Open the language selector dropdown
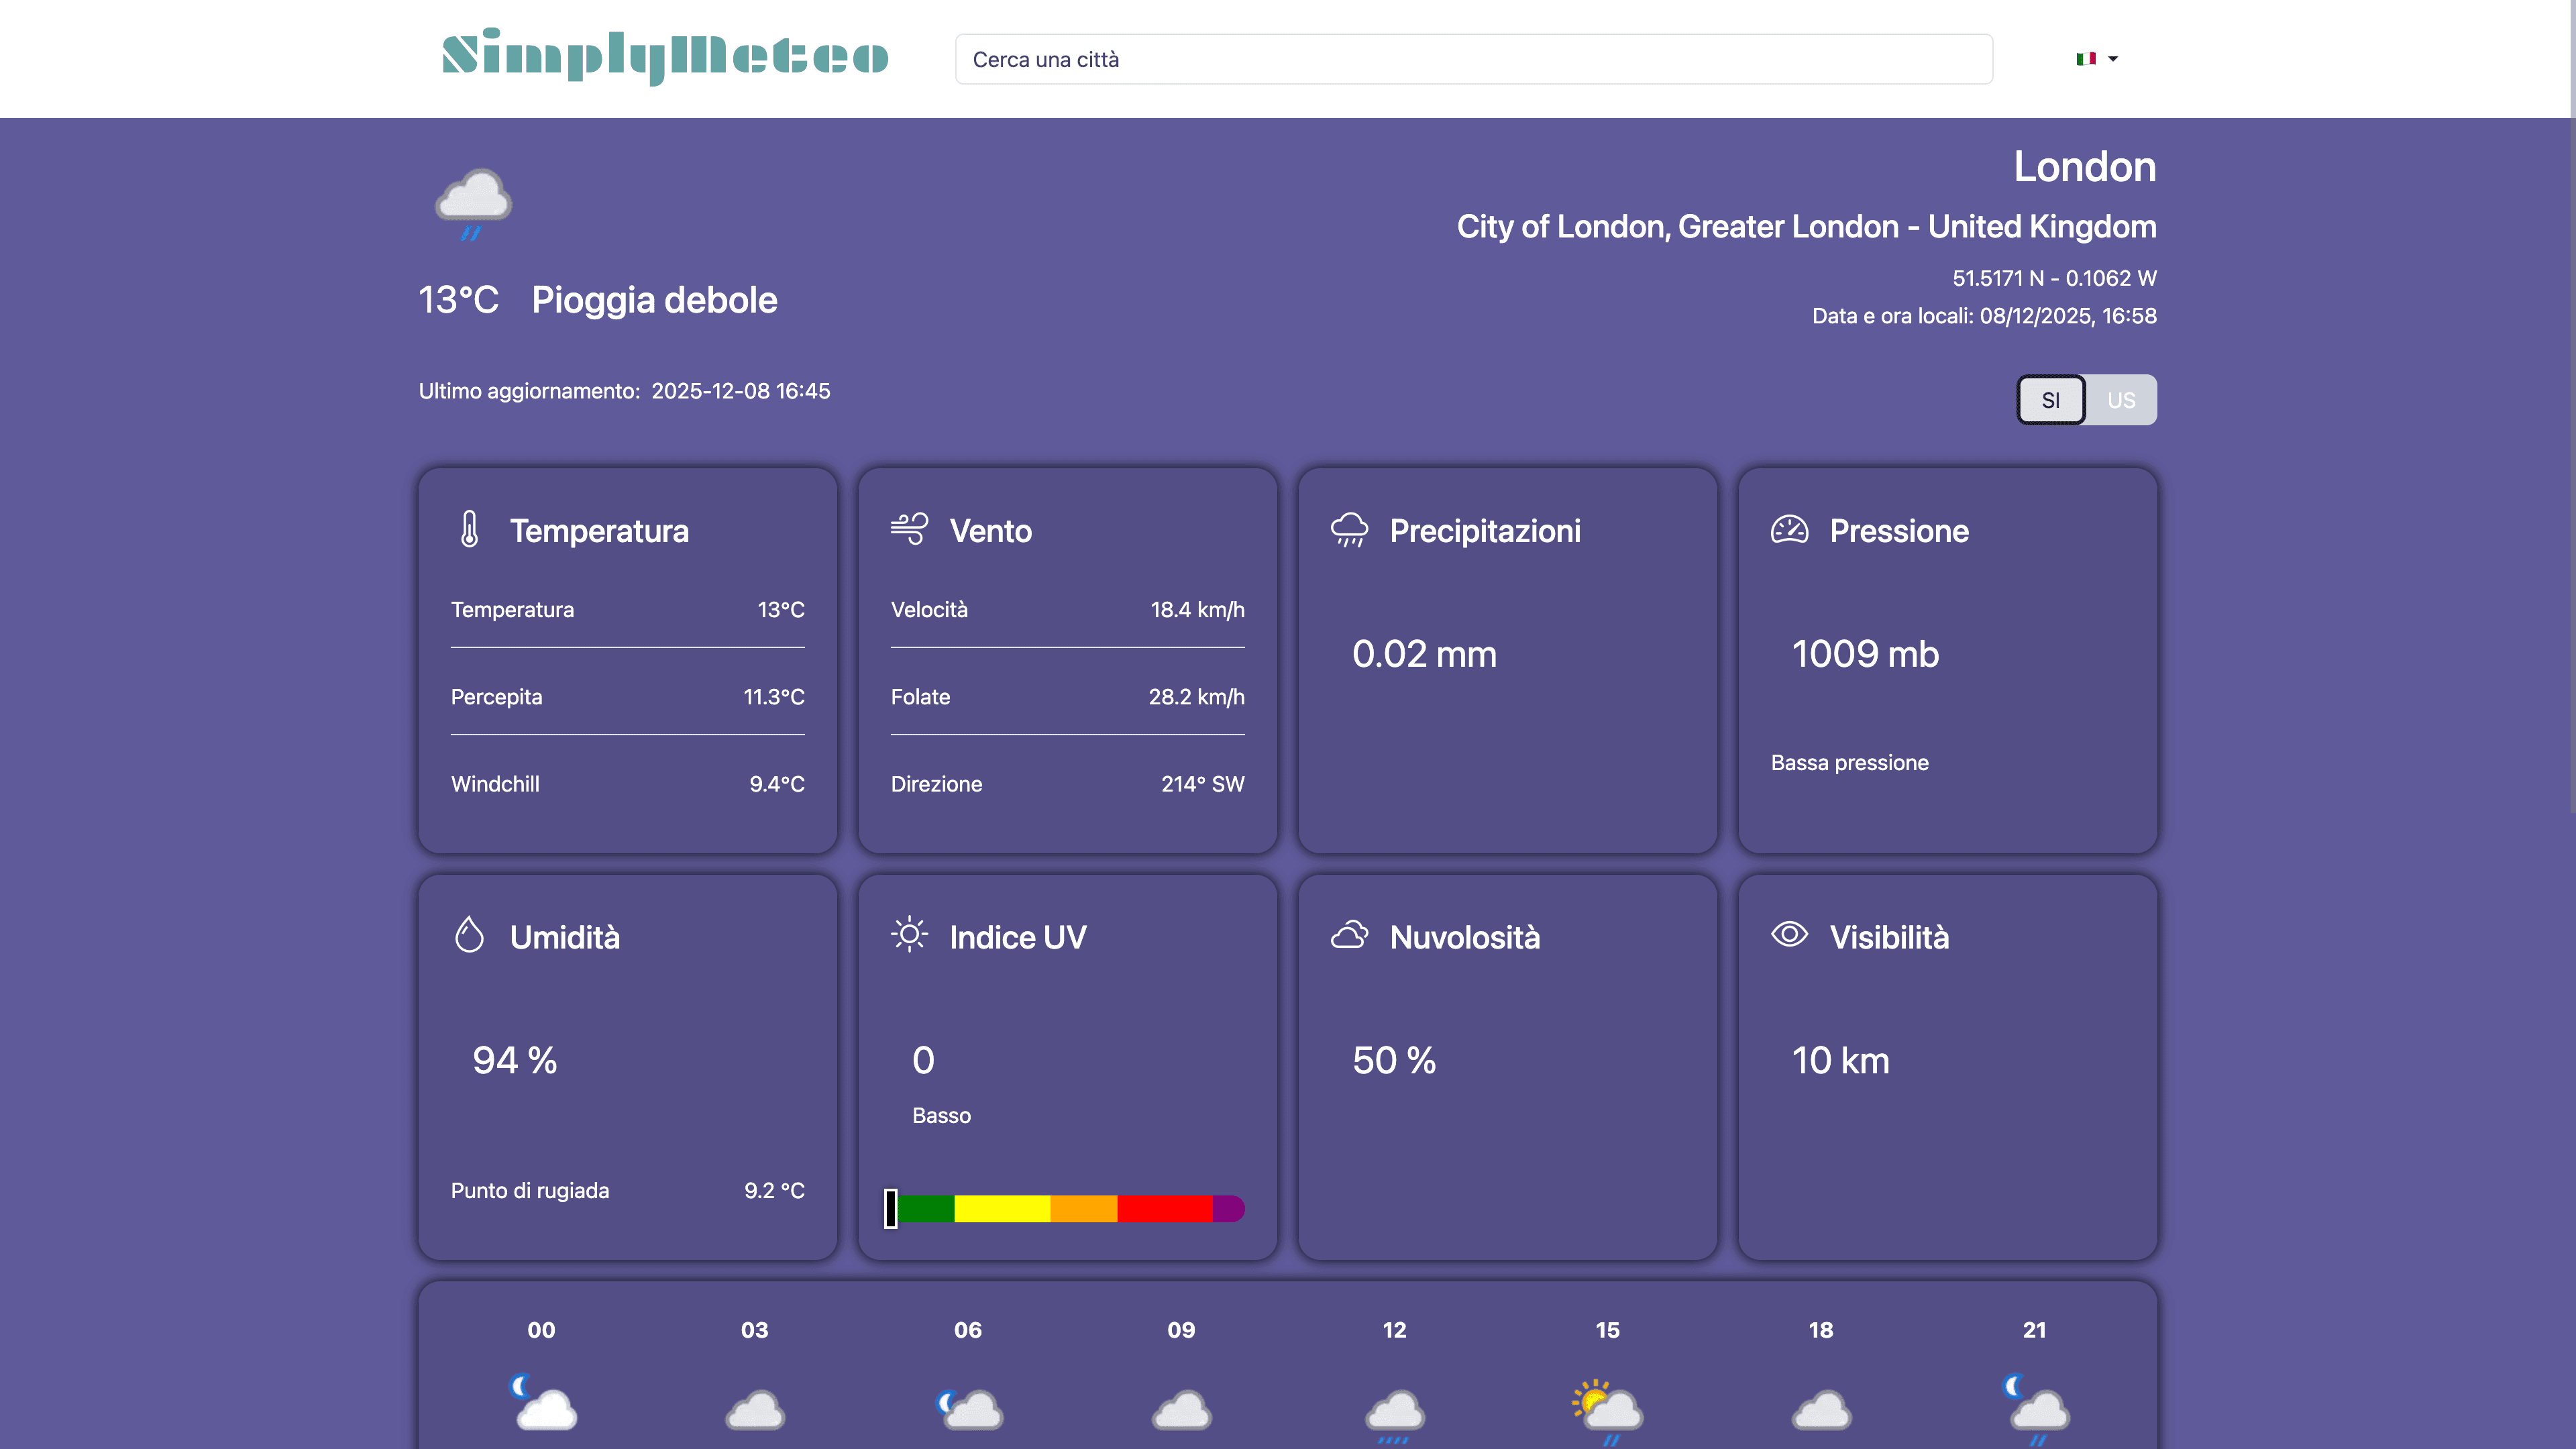Screen dimensions: 2576x1449 [2096, 58]
